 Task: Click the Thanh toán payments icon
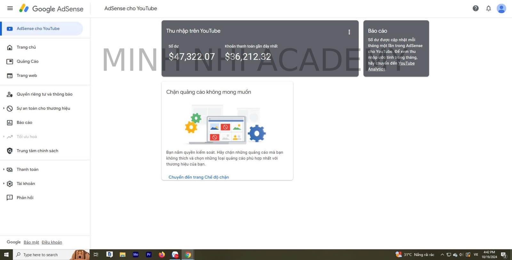(x=10, y=169)
